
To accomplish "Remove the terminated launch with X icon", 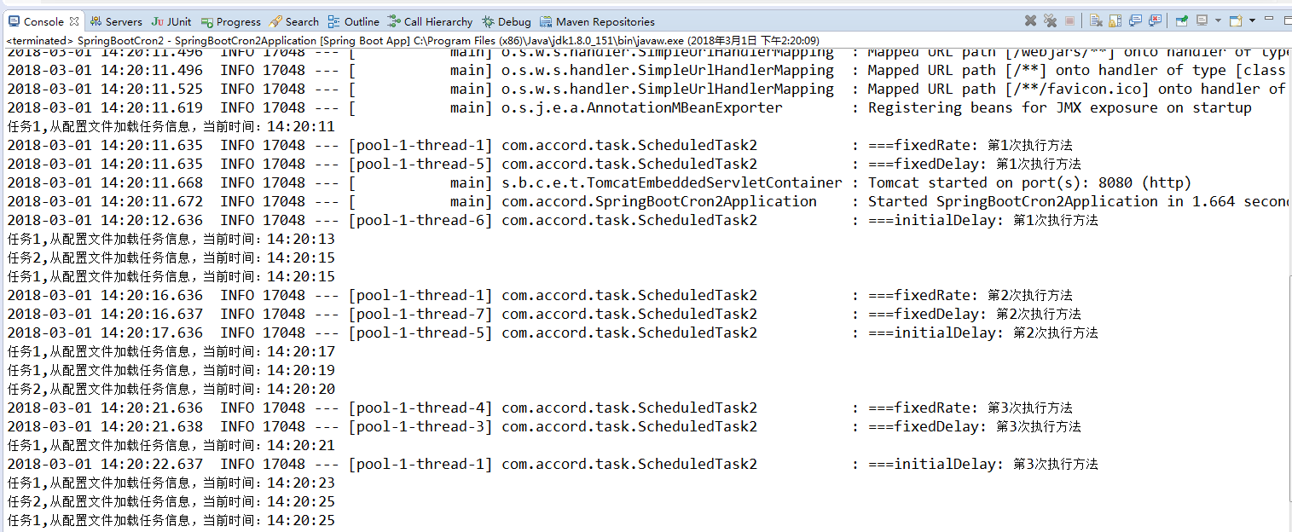I will 1030,21.
